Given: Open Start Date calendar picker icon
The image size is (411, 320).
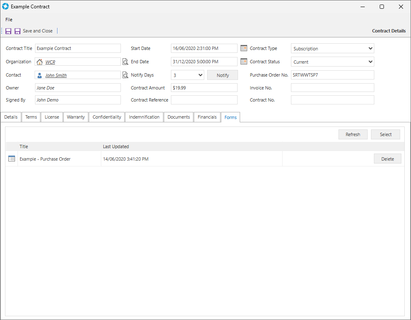Looking at the screenshot, I should [x=244, y=48].
